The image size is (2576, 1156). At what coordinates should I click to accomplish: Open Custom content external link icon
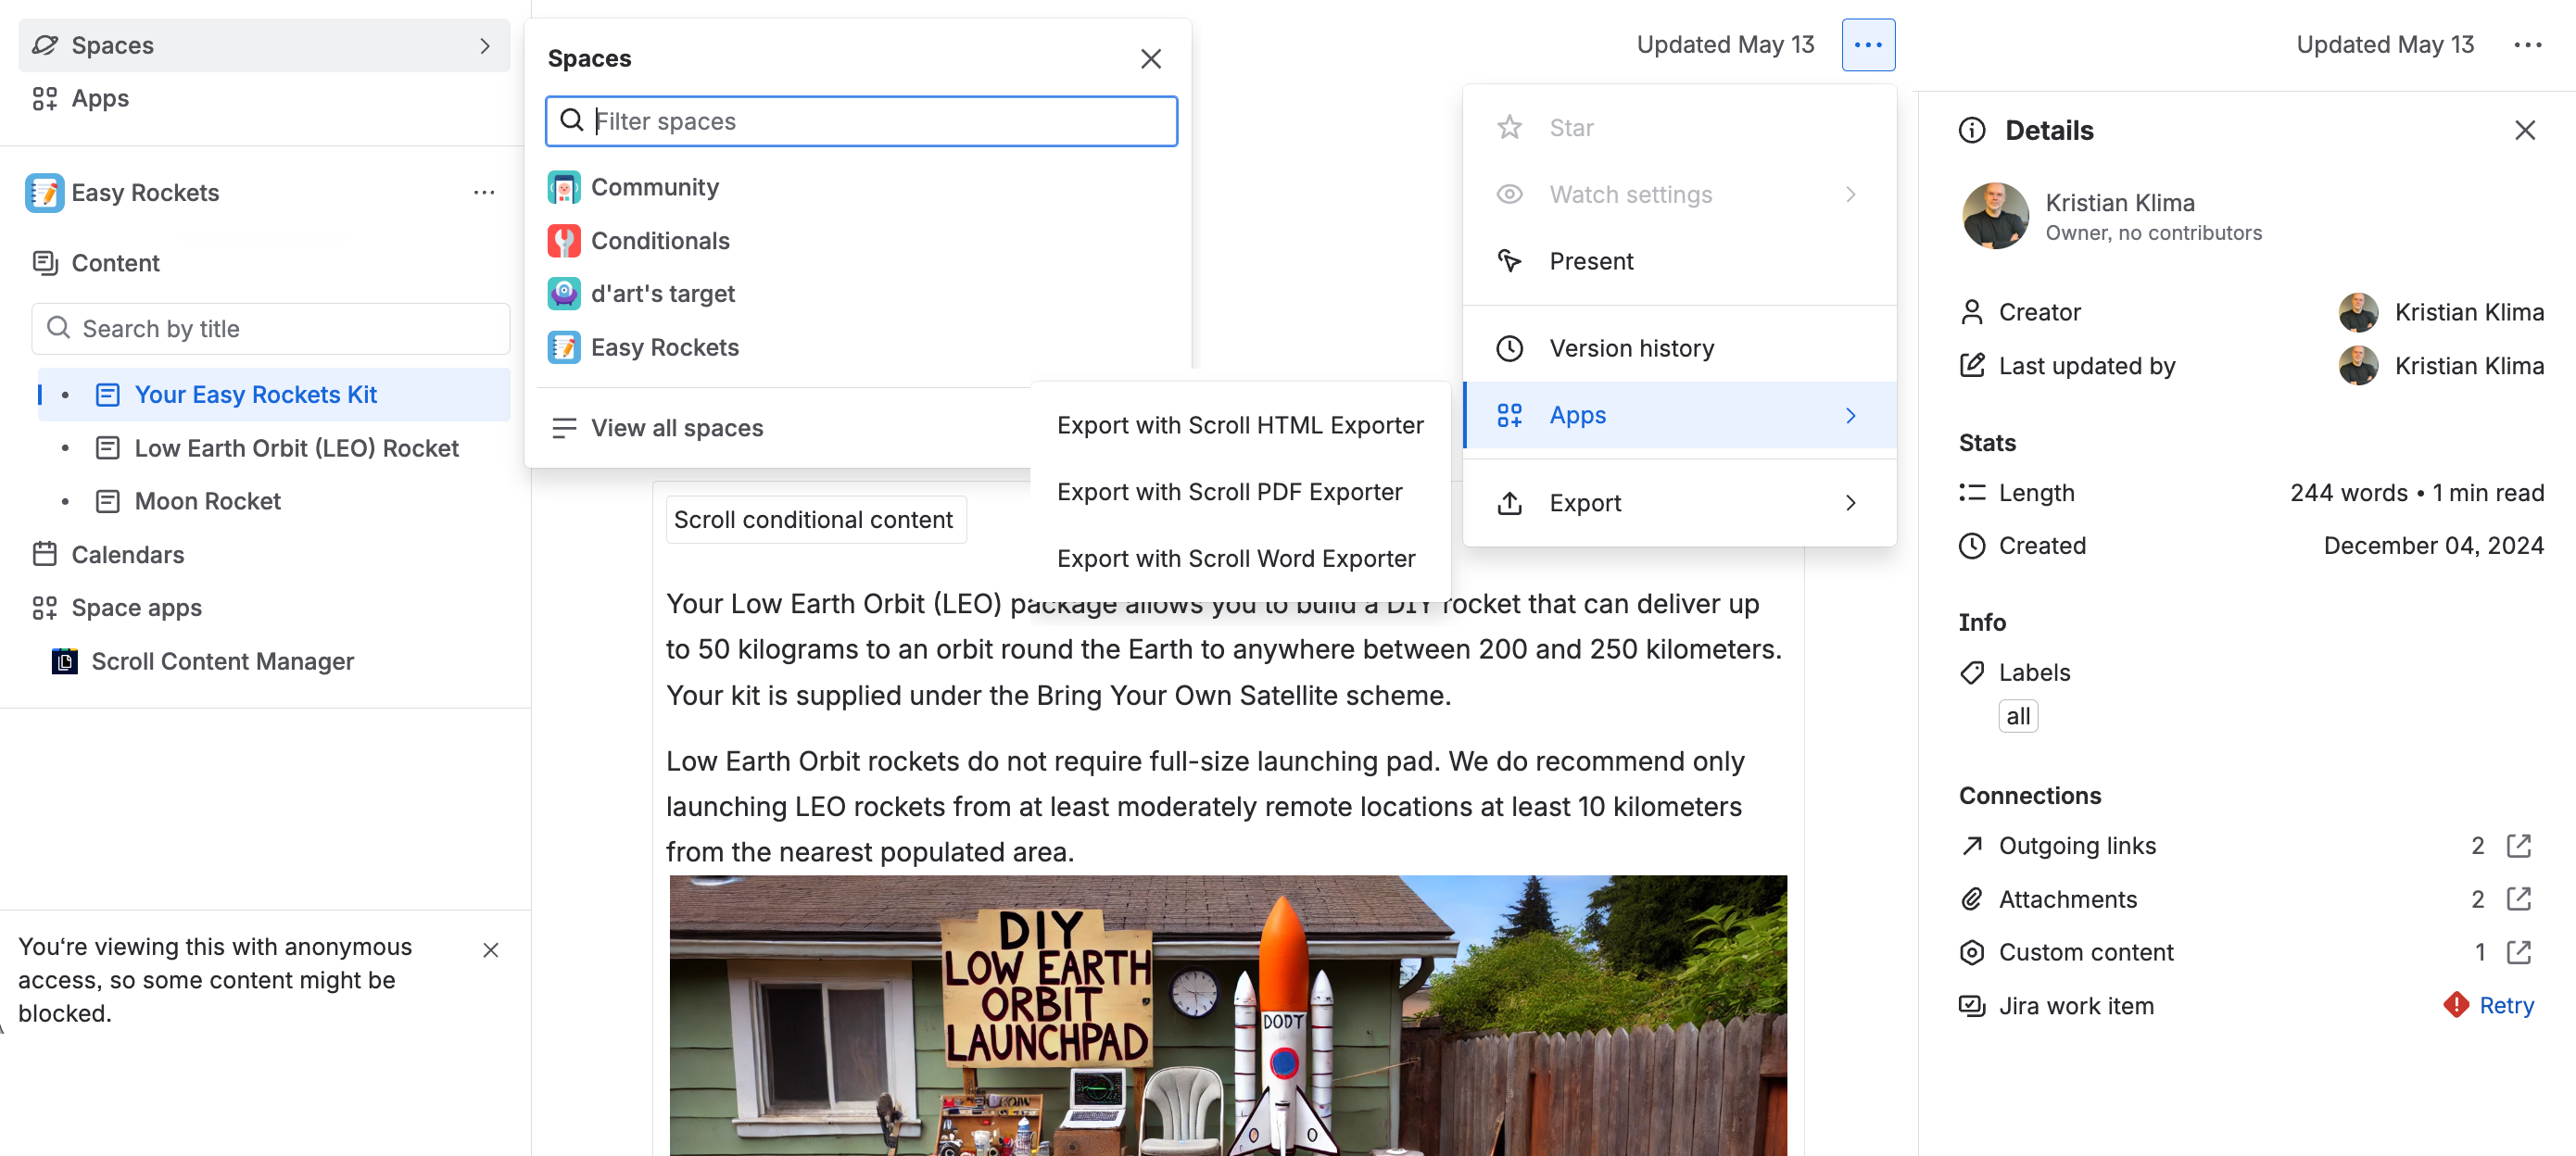coord(2519,952)
